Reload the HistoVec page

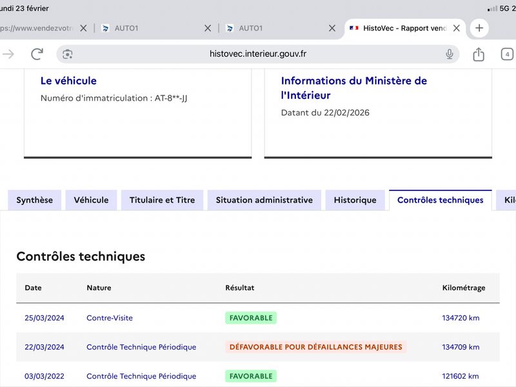37,54
